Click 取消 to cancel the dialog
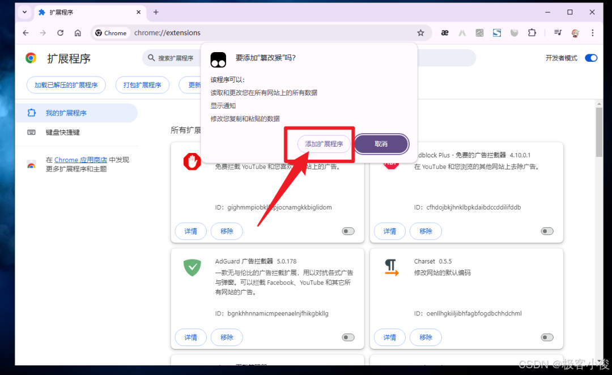 381,144
